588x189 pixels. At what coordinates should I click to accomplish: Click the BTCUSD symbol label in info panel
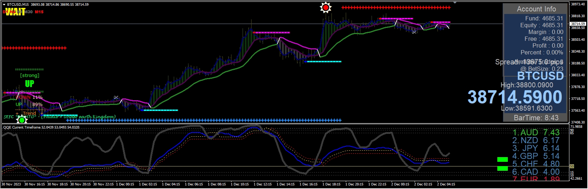[x=540, y=76]
